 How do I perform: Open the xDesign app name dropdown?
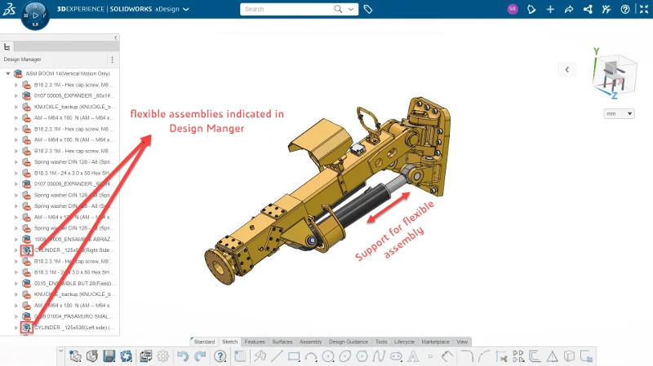(x=186, y=10)
